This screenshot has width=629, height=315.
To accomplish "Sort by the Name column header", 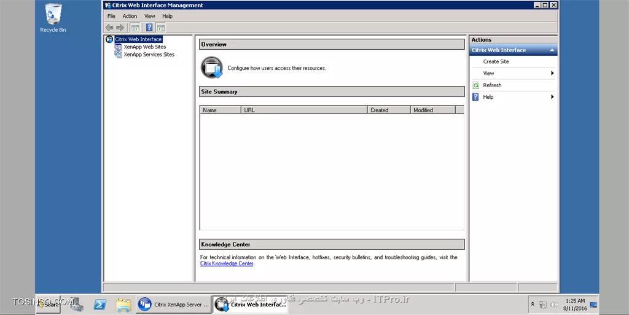I will pos(221,110).
